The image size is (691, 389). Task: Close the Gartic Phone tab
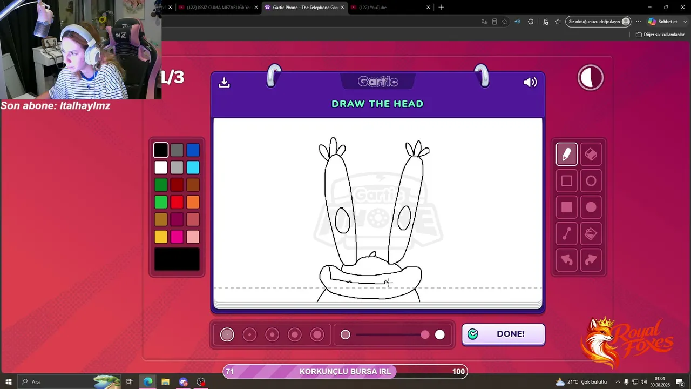pyautogui.click(x=342, y=8)
